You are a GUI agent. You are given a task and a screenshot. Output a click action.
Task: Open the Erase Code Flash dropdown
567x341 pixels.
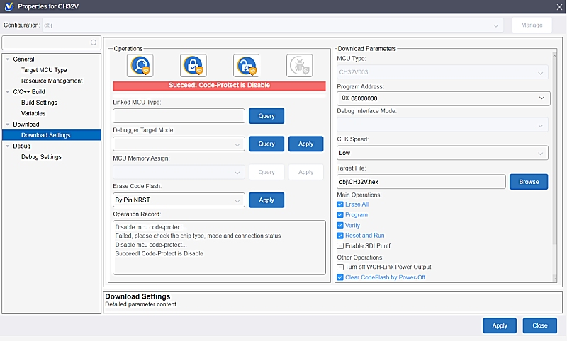pos(179,200)
